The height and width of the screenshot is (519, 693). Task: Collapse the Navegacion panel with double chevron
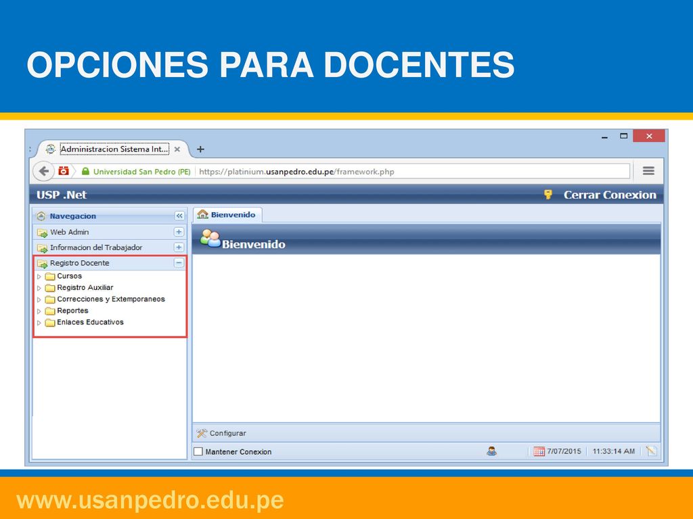[x=179, y=216]
